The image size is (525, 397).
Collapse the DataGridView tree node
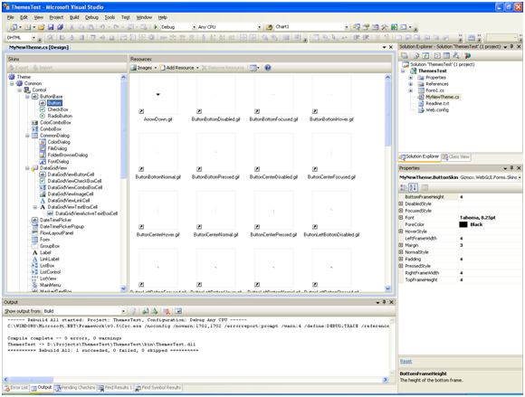28,168
